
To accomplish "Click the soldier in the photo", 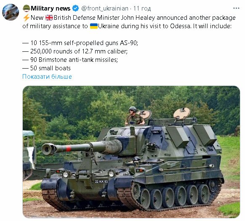I will pyautogui.click(x=134, y=116).
